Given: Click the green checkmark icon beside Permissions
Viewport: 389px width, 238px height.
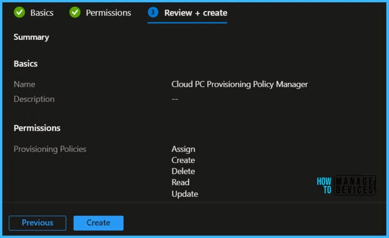Looking at the screenshot, I should (75, 13).
